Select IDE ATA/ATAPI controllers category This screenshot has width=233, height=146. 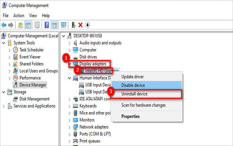click(x=95, y=99)
